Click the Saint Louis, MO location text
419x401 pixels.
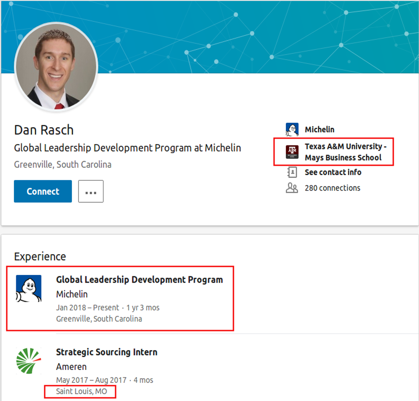pos(81,392)
